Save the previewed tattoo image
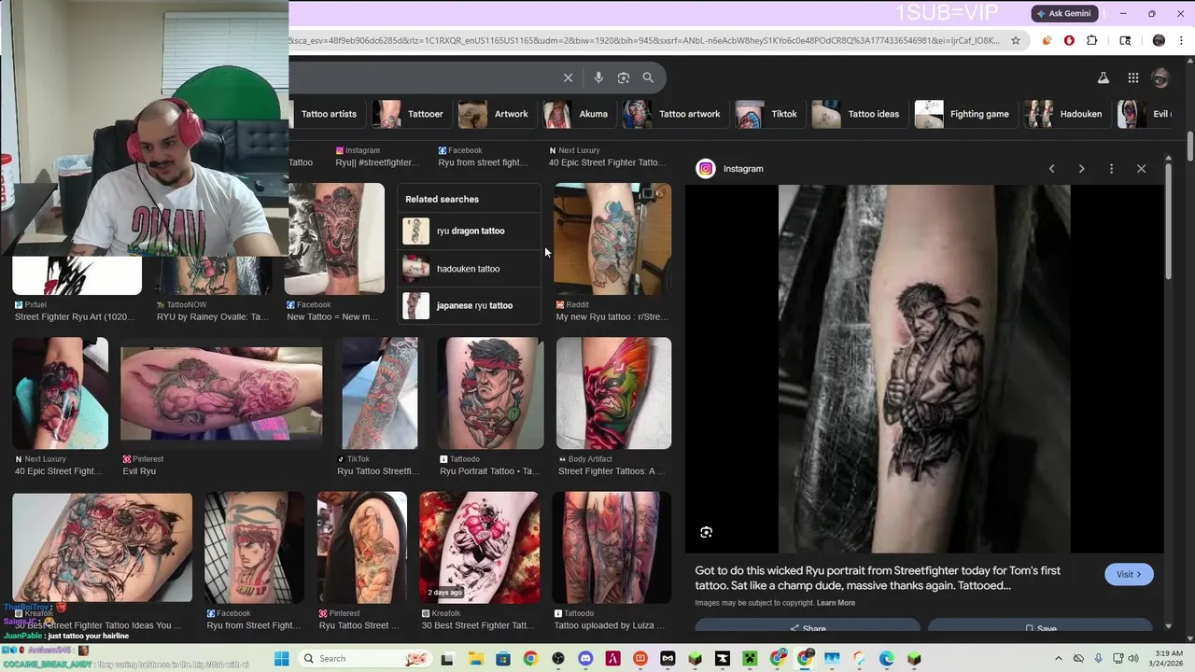Screen dimensions: 1195x672 (1040, 627)
